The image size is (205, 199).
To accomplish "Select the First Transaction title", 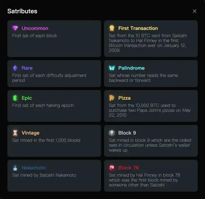I will coord(138,28).
